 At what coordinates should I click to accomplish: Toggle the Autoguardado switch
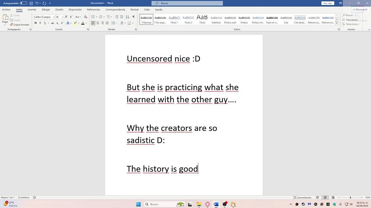pos(23,3)
